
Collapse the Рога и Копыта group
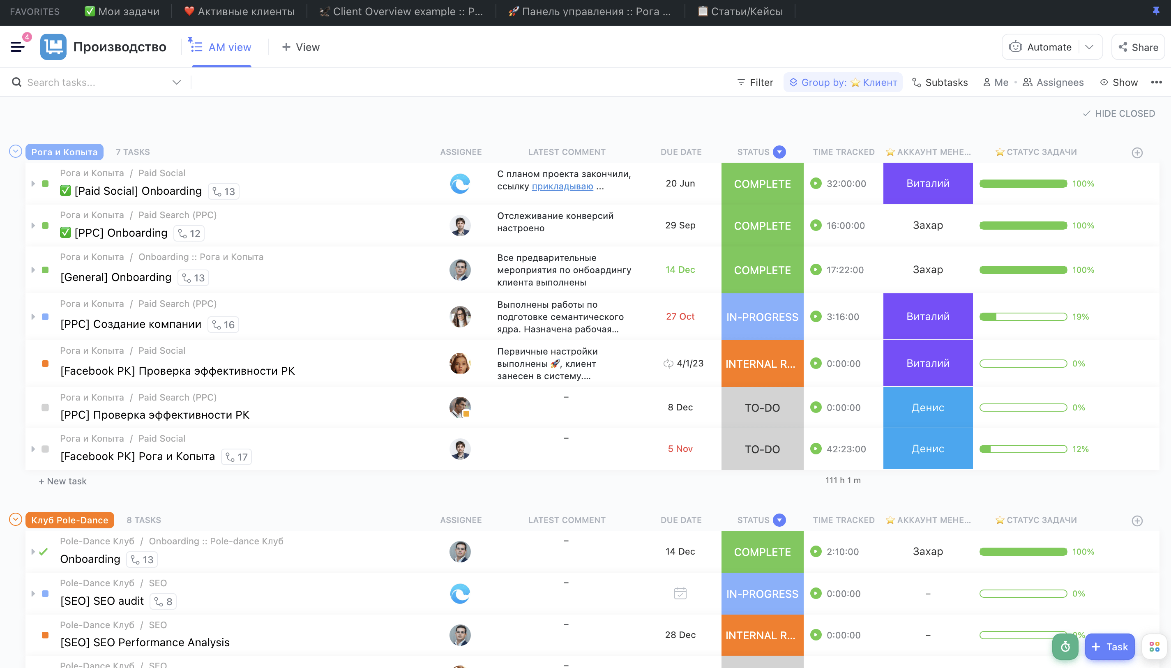[x=15, y=151]
